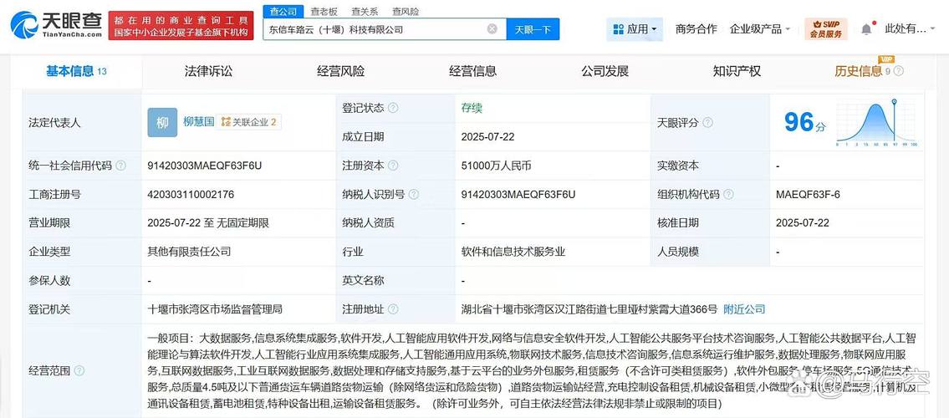Screen dimensions: 949x418
Task: Open the TianYanCha logo homepage
Action: click(x=56, y=25)
